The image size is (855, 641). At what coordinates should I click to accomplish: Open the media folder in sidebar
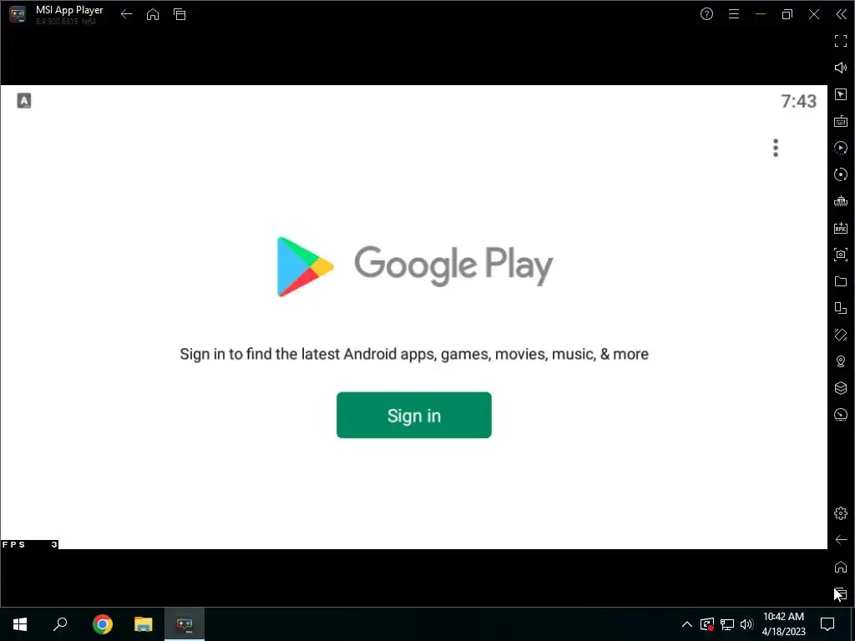click(840, 281)
